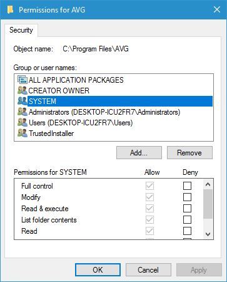Click the Remove button
This screenshot has height=282, width=227.
pos(189,153)
